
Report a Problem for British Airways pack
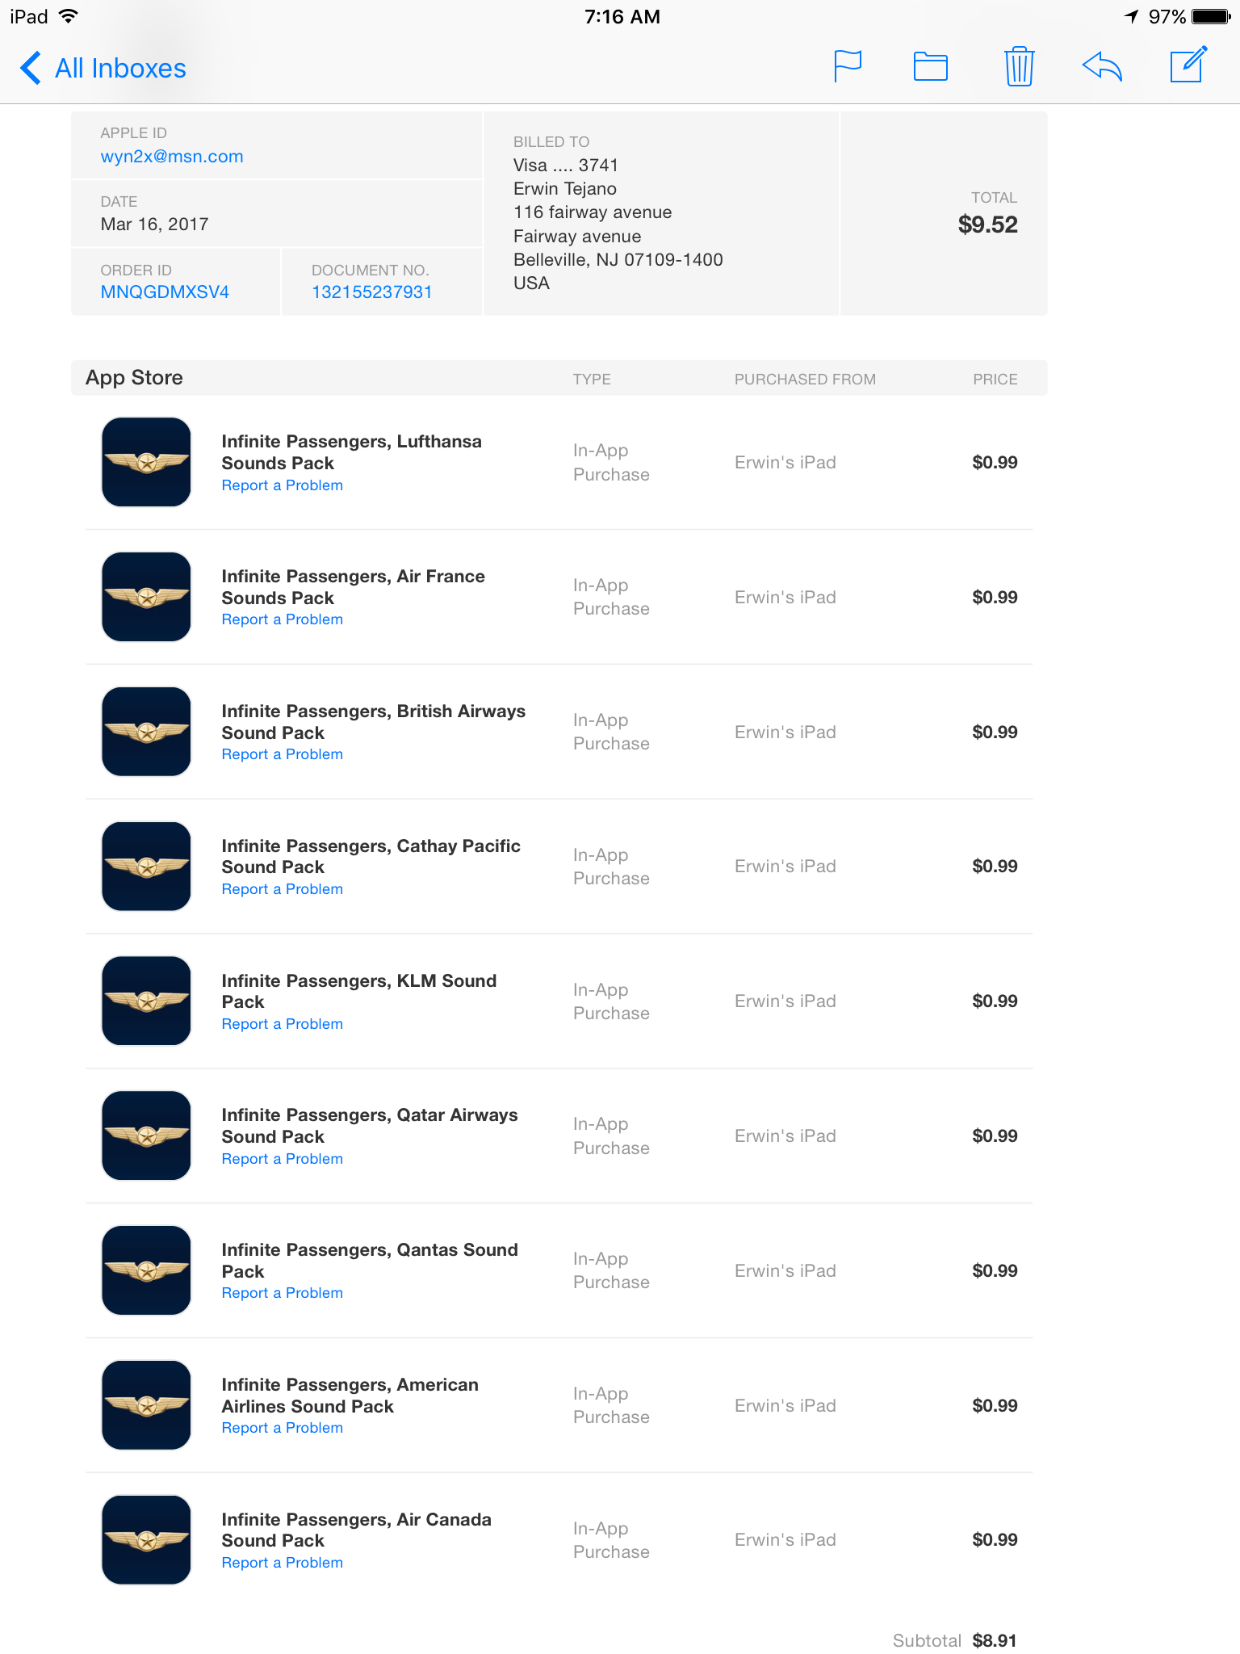pos(283,754)
